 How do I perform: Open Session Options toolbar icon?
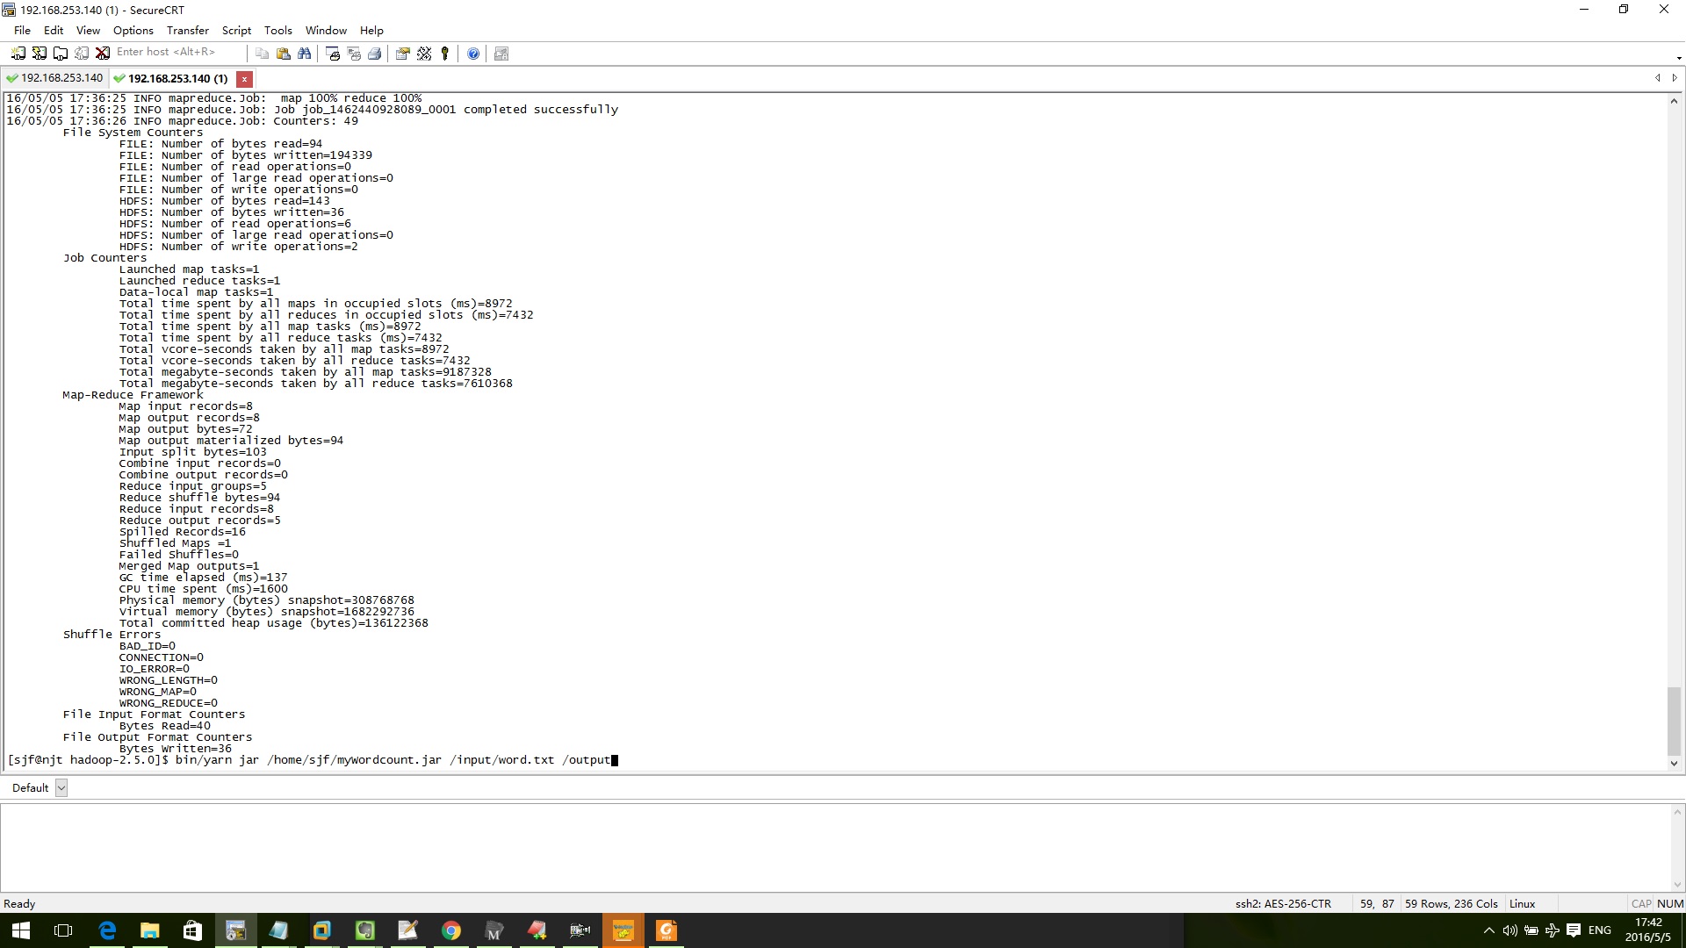[x=403, y=54]
